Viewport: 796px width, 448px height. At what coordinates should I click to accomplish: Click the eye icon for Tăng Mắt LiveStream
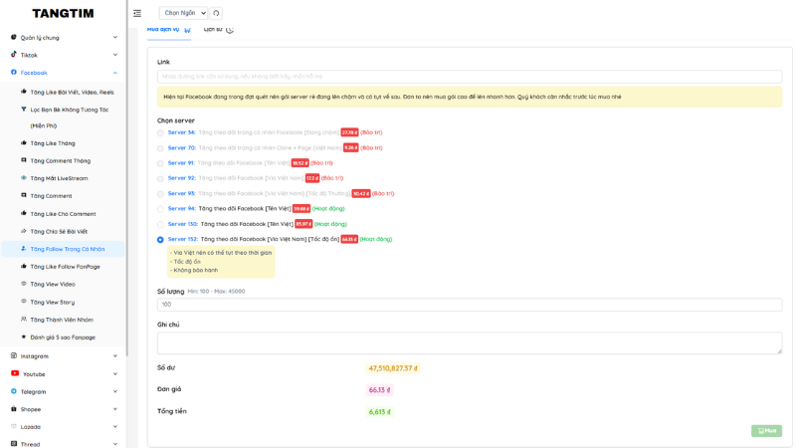24,178
